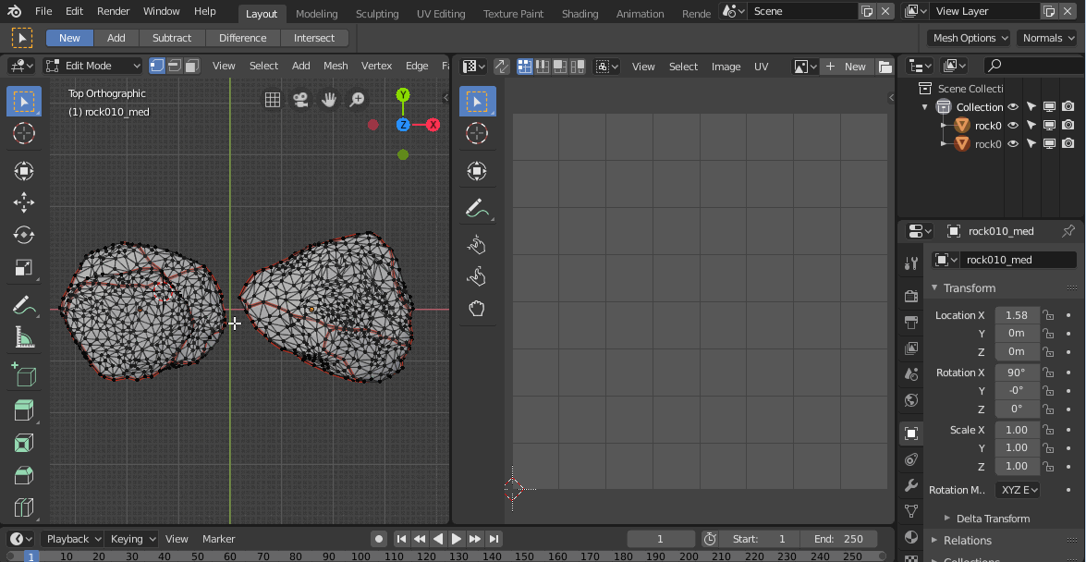Open the World Properties tab
The height and width of the screenshot is (562, 1086).
pos(910,400)
